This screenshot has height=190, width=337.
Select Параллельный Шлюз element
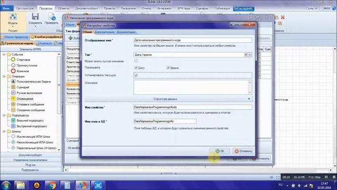(x=36, y=148)
